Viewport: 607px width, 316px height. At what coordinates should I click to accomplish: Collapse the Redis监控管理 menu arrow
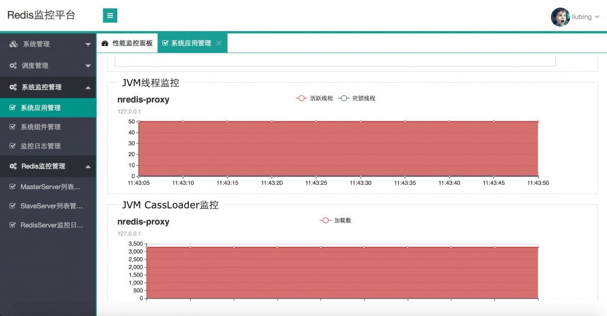(88, 167)
